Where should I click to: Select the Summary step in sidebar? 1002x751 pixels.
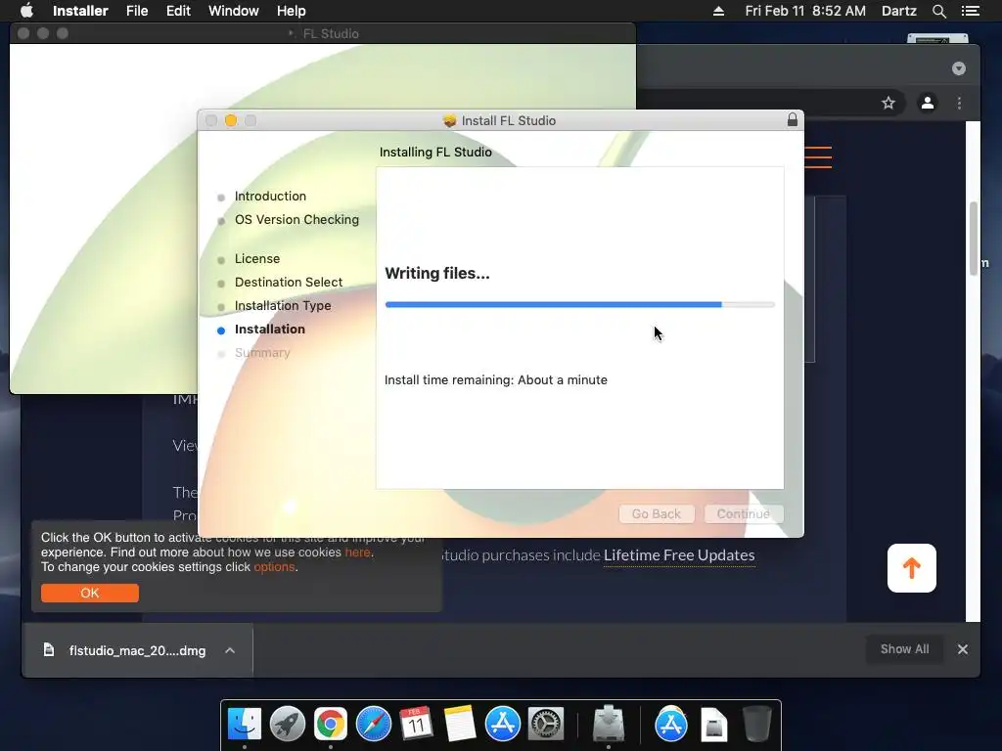pyautogui.click(x=262, y=352)
